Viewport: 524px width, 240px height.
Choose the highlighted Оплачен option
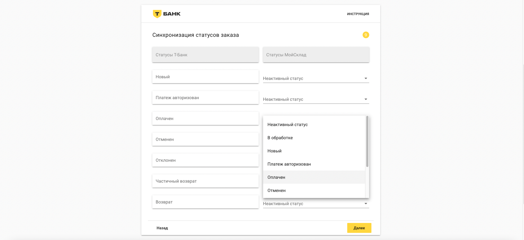click(x=276, y=177)
